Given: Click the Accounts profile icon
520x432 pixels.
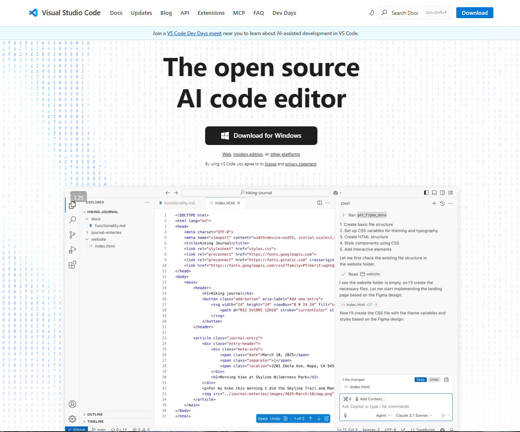Looking at the screenshot, I should coord(73,404).
